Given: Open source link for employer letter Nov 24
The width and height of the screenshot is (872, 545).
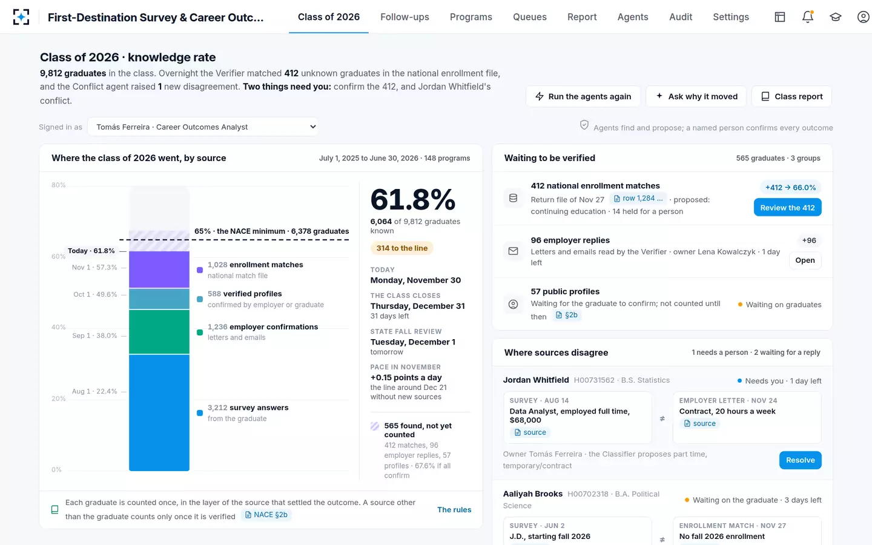Looking at the screenshot, I should (x=700, y=424).
